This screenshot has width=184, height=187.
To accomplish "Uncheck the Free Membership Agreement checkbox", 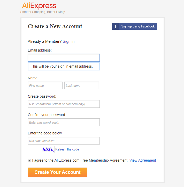I will [29, 161].
